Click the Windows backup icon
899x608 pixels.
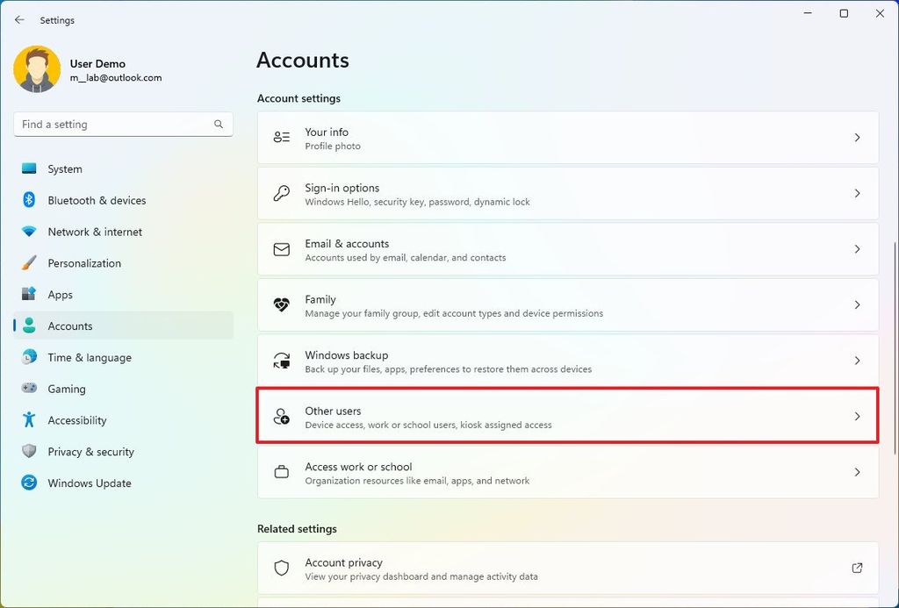point(281,361)
